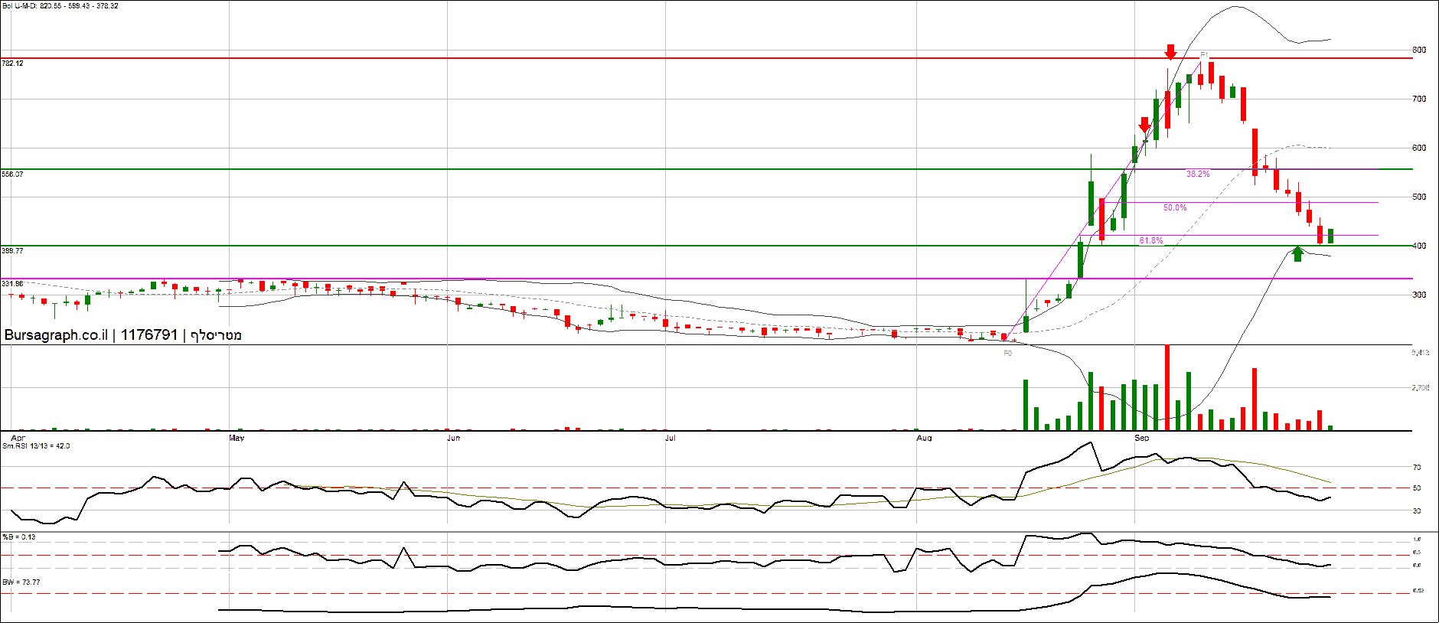1439x623 pixels.
Task: Click the %B 1.0 axis label
Action: (x=1417, y=540)
